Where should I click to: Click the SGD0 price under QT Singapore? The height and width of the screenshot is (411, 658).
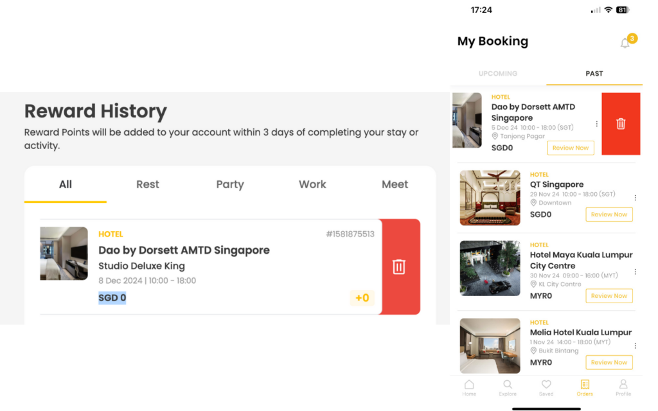pyautogui.click(x=540, y=214)
